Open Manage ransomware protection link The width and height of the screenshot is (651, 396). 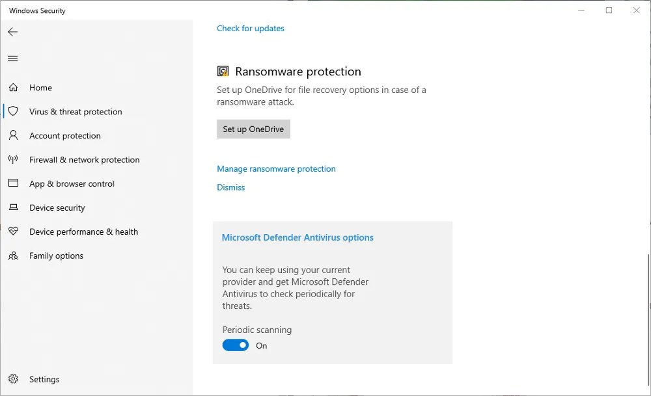point(276,168)
